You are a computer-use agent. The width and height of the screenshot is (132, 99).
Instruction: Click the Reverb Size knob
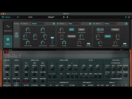pos(45,36)
